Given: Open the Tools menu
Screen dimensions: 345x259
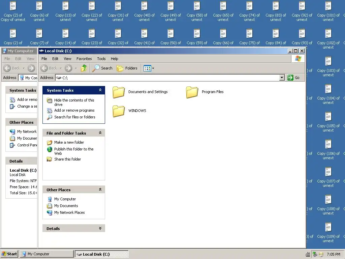Looking at the screenshot, I should point(101,59).
